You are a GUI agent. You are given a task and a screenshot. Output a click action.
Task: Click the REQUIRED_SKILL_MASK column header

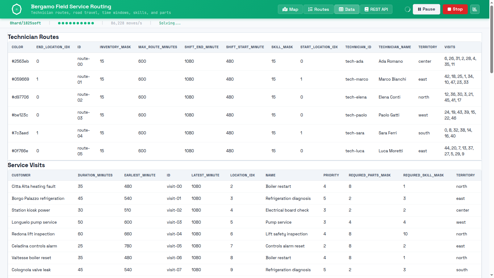423,175
